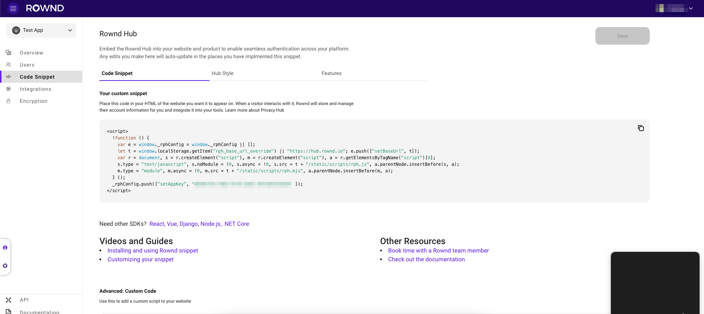Open Encryption in the sidebar

point(41,101)
